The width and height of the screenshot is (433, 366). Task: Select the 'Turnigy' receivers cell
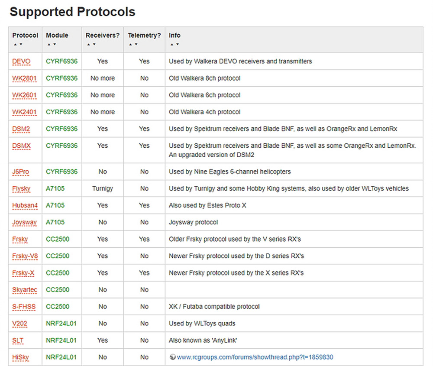[103, 189]
